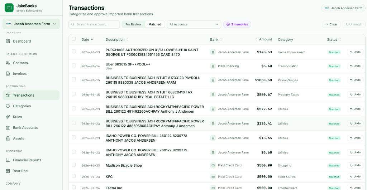Click the Unmatch button
Image resolution: width=367 pixels, height=190 pixels.
click(x=354, y=24)
